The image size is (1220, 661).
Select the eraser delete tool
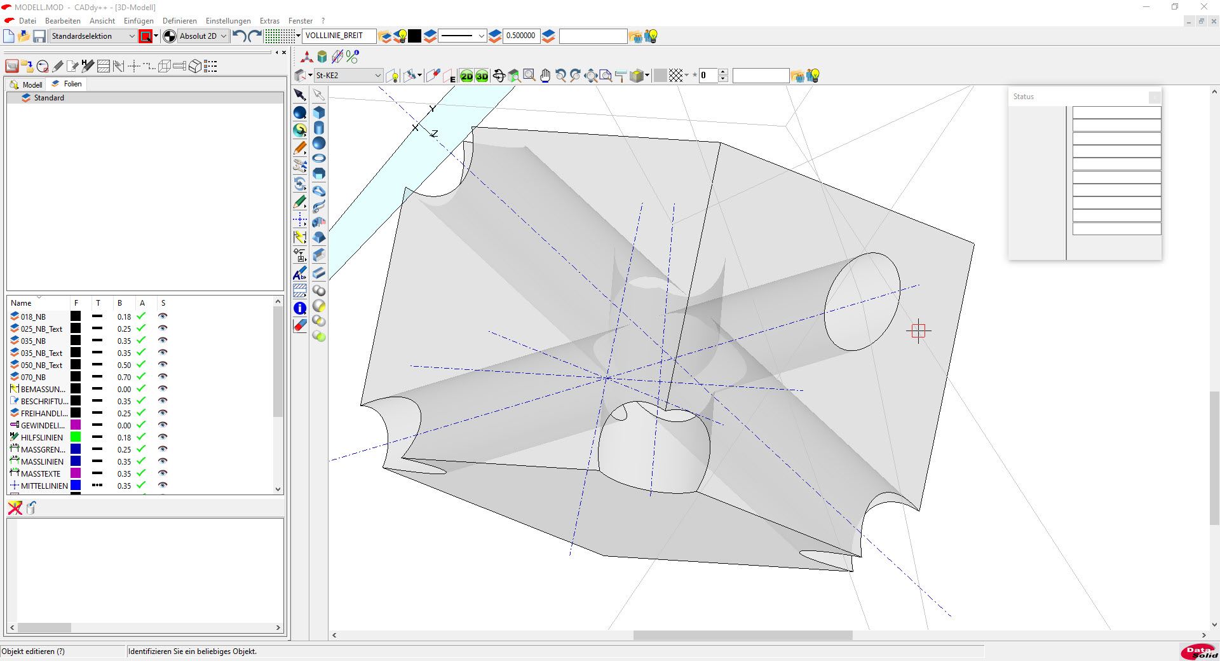300,325
